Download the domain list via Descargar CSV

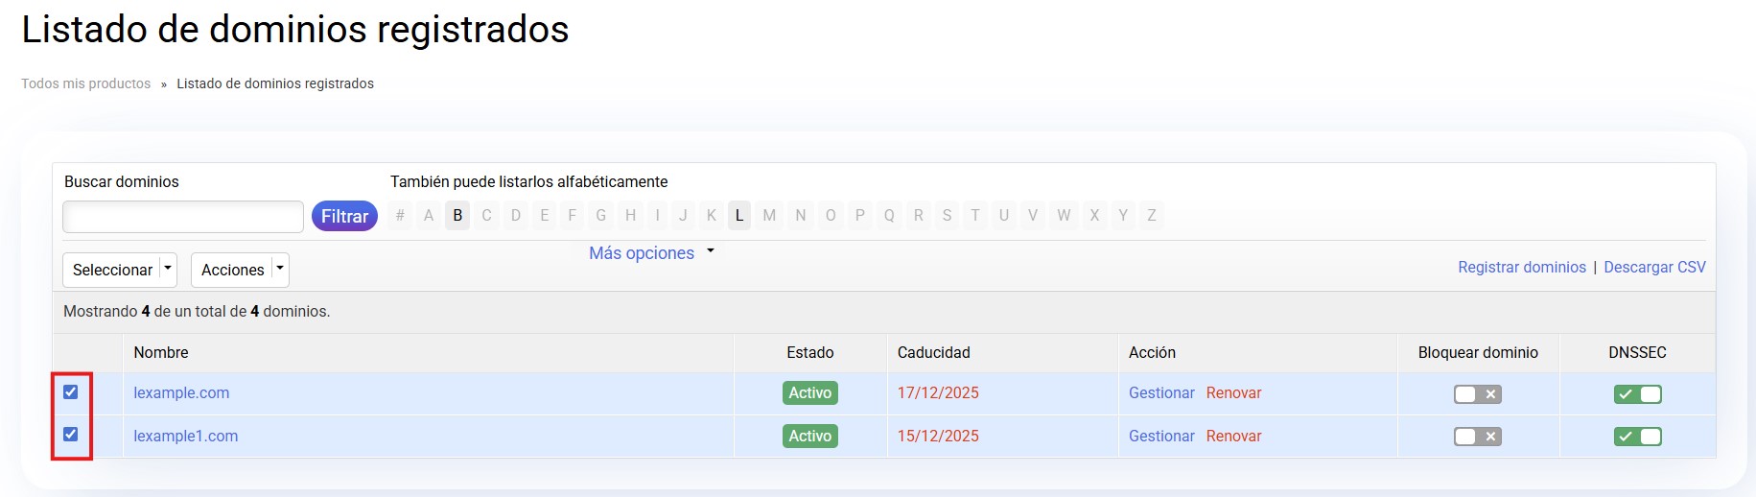pos(1654,267)
